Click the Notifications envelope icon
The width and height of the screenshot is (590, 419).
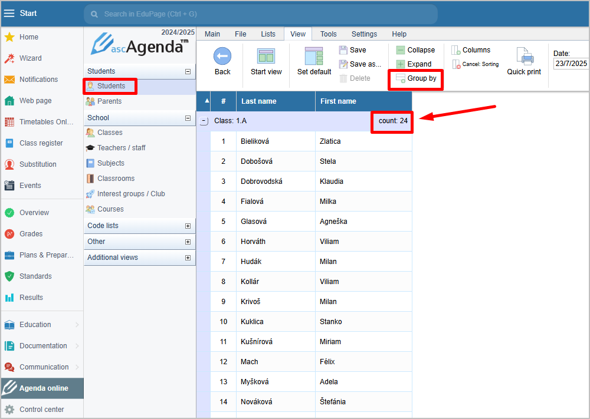[x=9, y=80]
